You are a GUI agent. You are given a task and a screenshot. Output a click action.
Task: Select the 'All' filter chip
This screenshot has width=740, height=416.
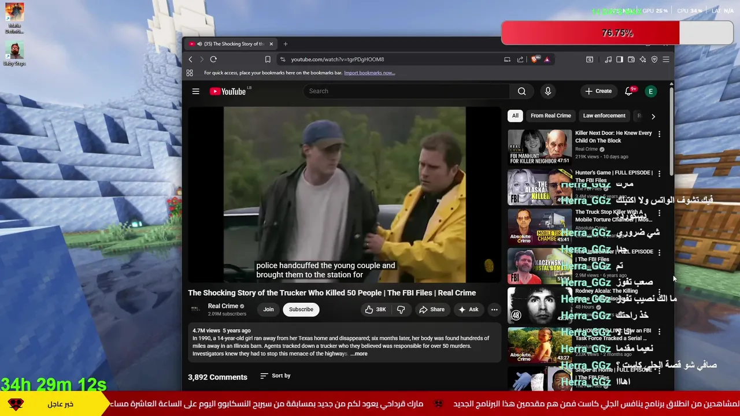click(515, 116)
